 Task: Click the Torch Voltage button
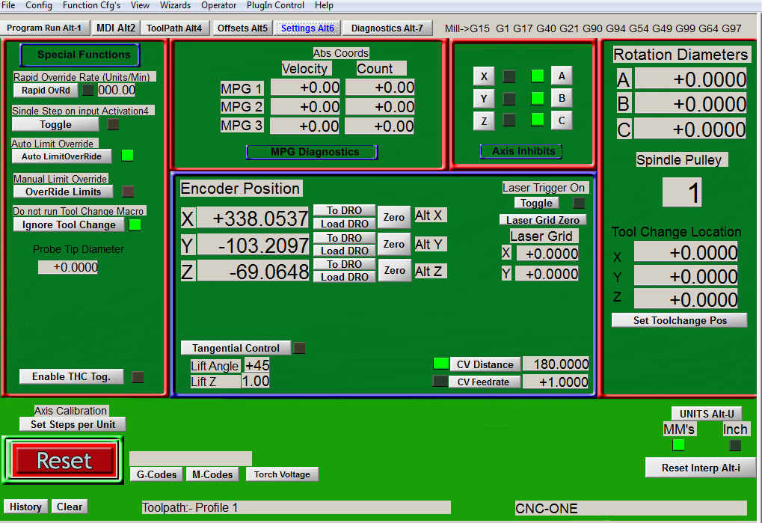coord(282,474)
